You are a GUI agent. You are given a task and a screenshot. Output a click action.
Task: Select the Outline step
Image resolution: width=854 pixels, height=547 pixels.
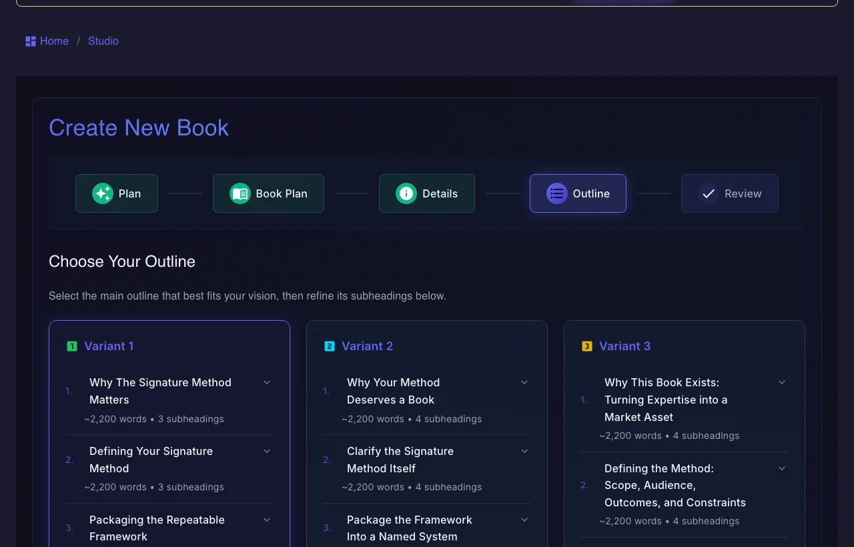coord(578,193)
